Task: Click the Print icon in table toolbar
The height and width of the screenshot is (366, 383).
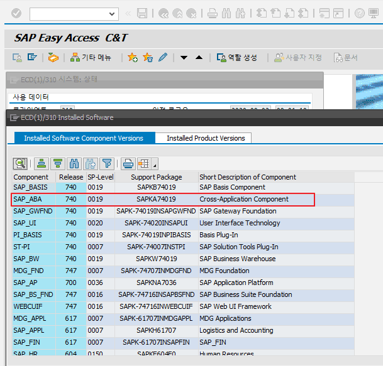Action: click(128, 163)
